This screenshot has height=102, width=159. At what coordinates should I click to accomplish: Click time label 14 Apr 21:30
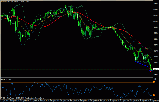point(105,101)
